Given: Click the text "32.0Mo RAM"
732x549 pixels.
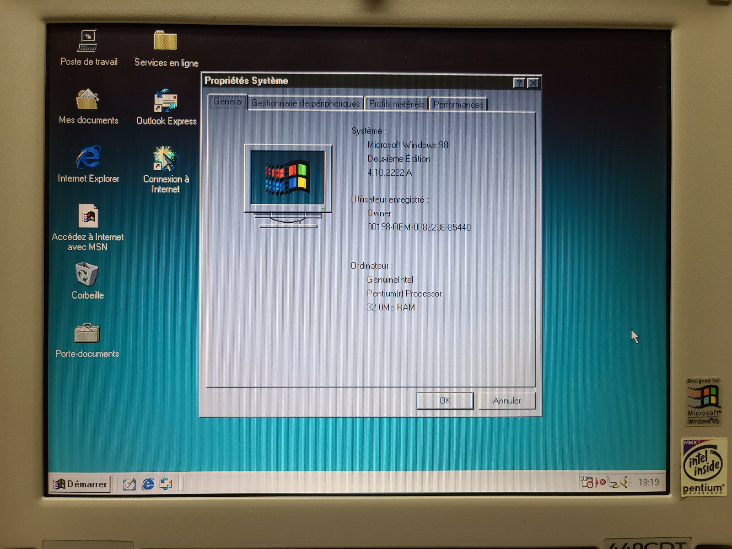Looking at the screenshot, I should (x=391, y=307).
